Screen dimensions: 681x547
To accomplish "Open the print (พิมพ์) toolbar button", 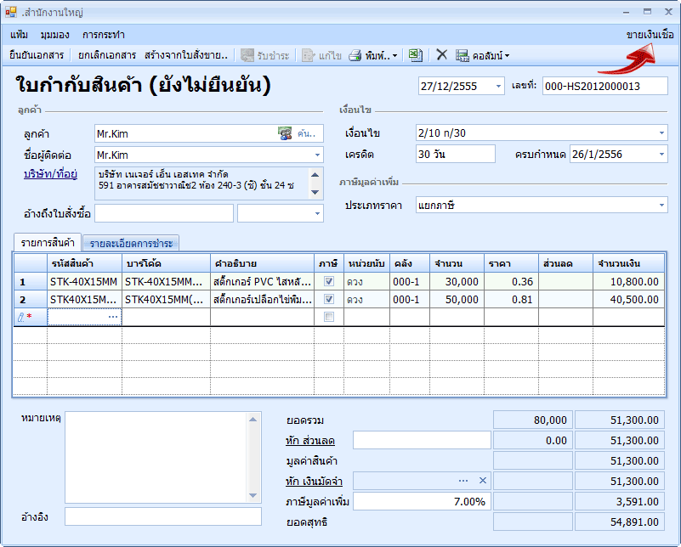I will [373, 55].
